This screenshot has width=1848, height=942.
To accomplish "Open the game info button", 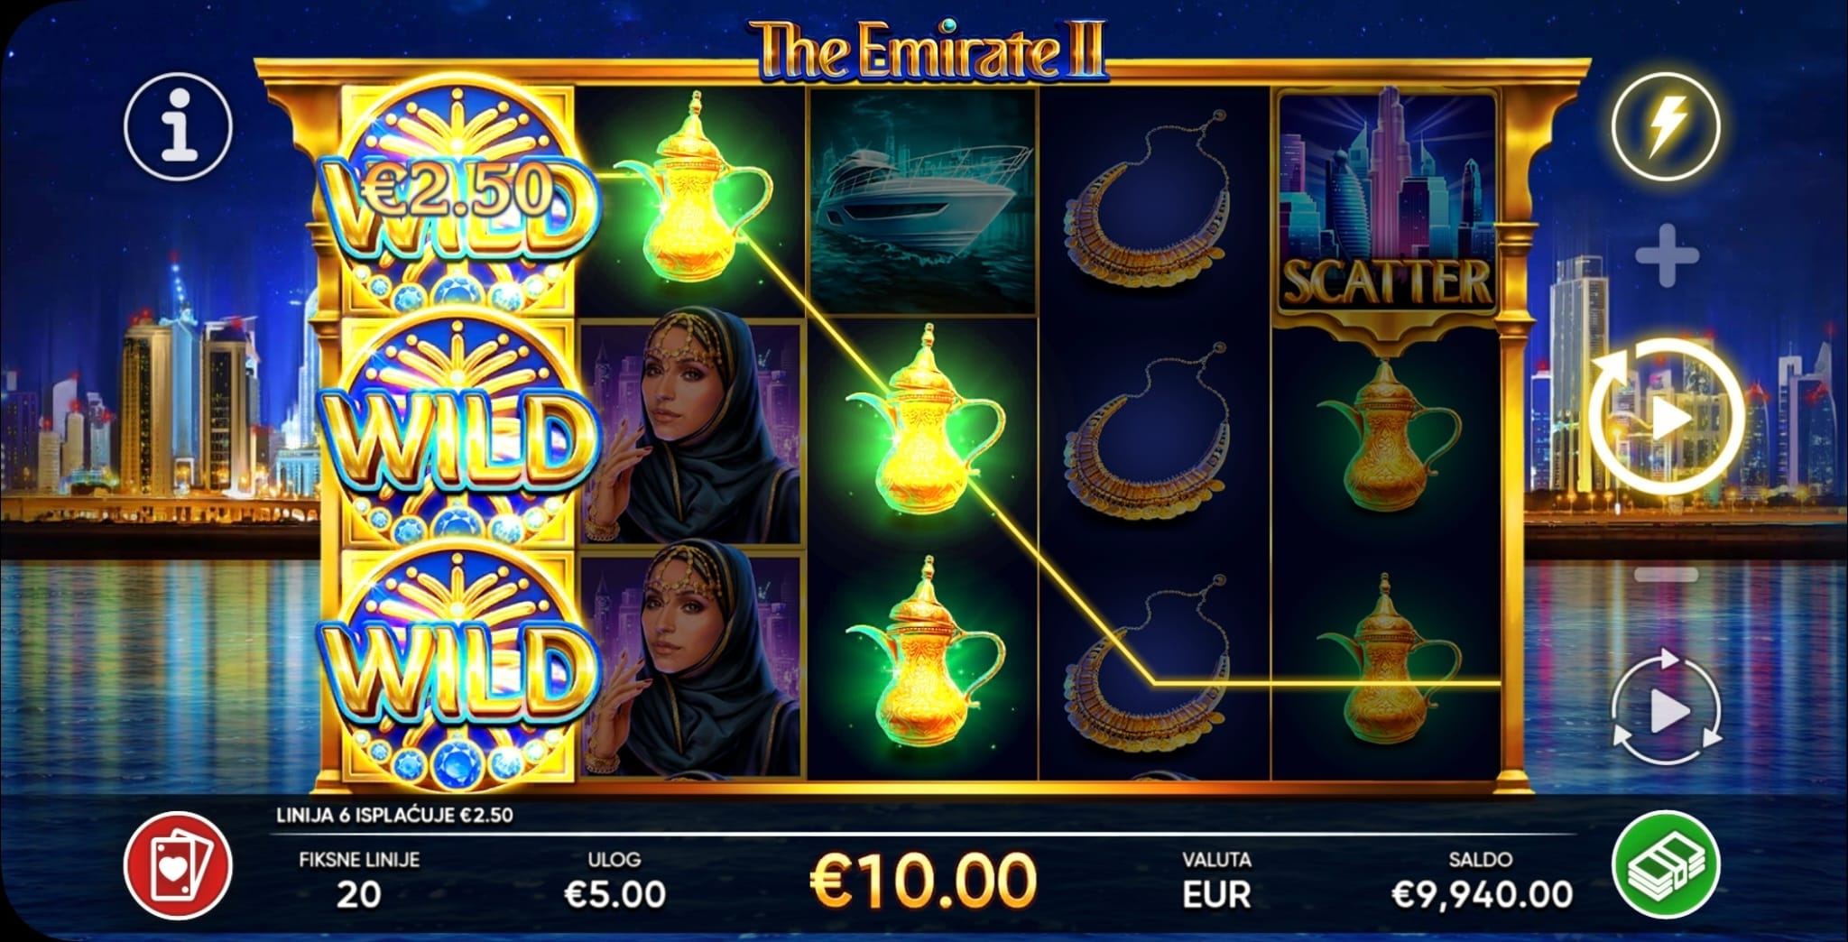I will coord(179,126).
